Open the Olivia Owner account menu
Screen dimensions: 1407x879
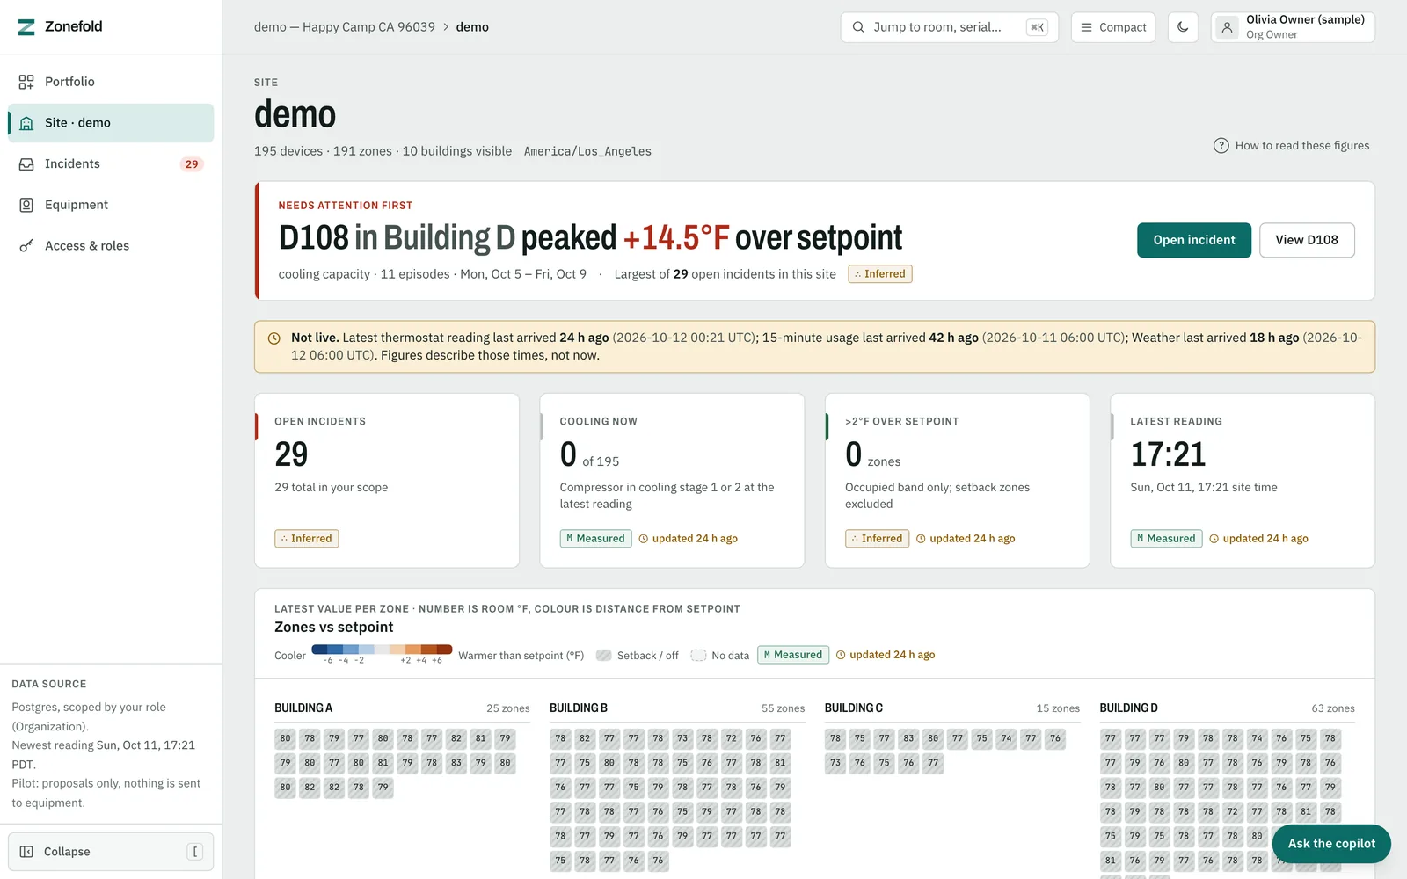pyautogui.click(x=1293, y=27)
